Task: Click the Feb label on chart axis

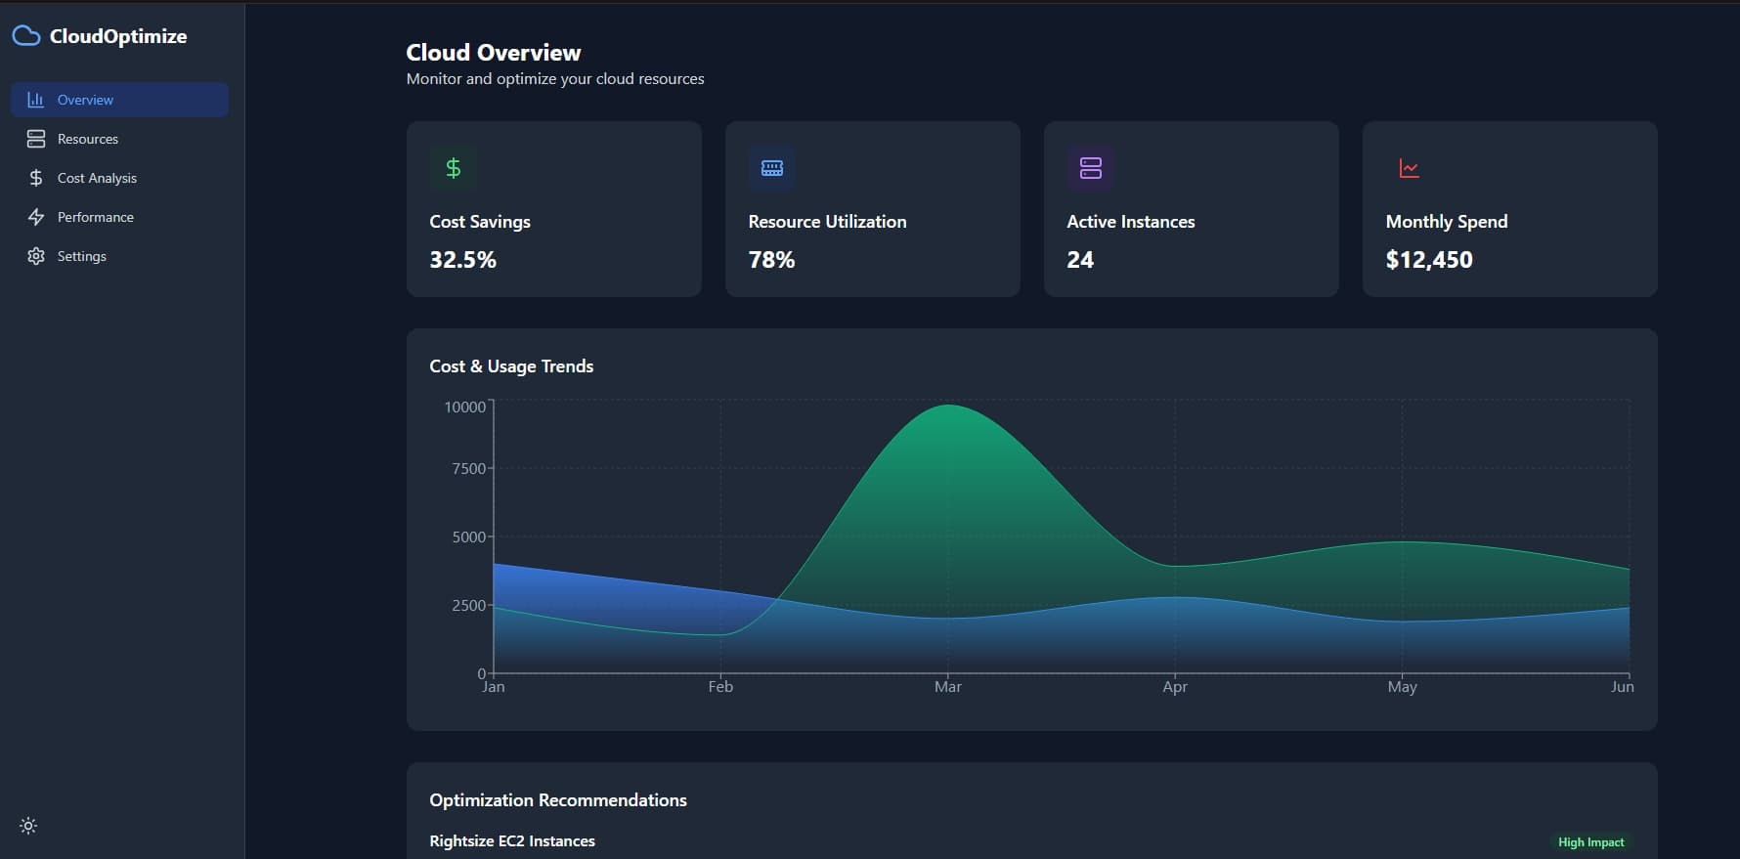Action: pyautogui.click(x=720, y=687)
